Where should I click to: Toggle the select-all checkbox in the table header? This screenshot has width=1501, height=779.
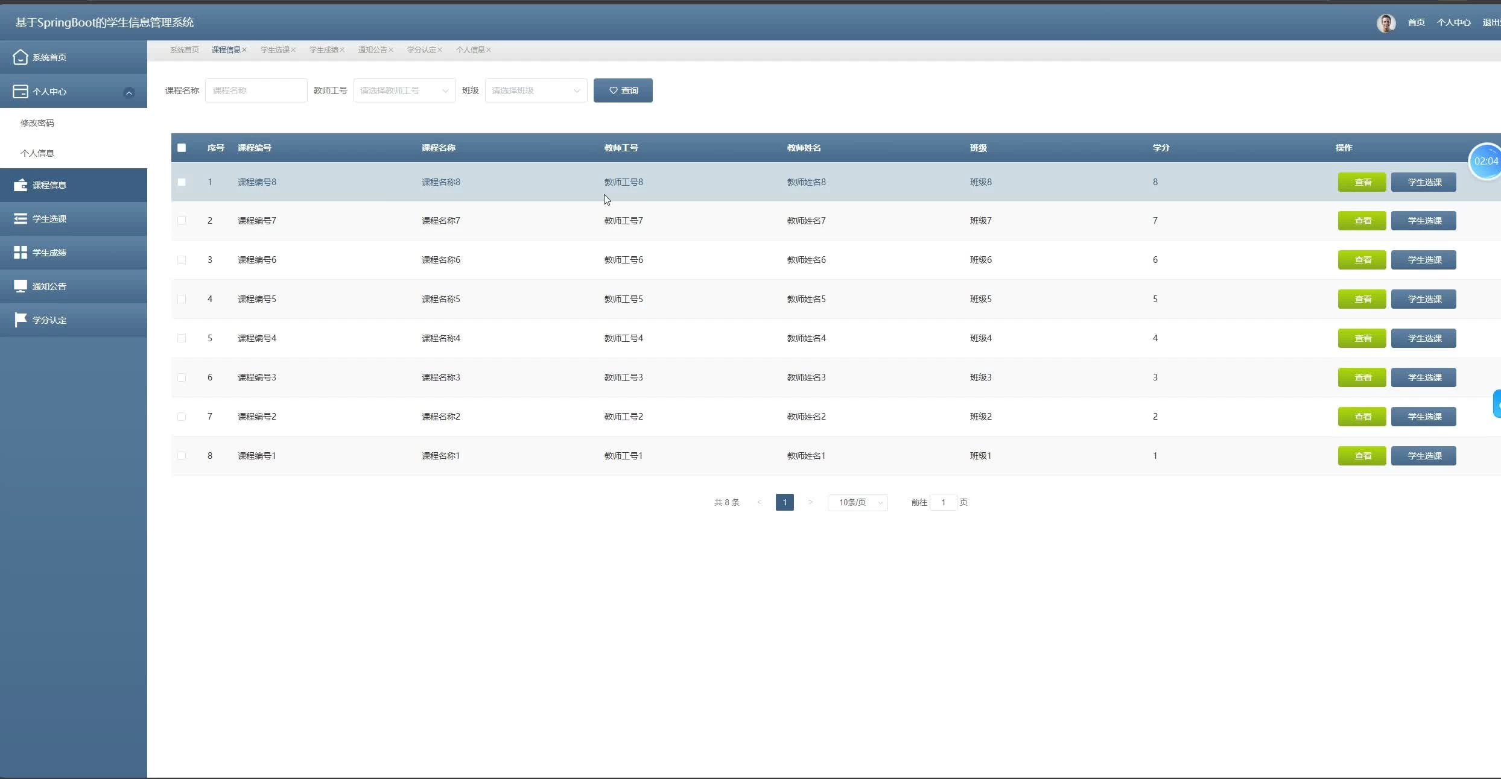(182, 148)
